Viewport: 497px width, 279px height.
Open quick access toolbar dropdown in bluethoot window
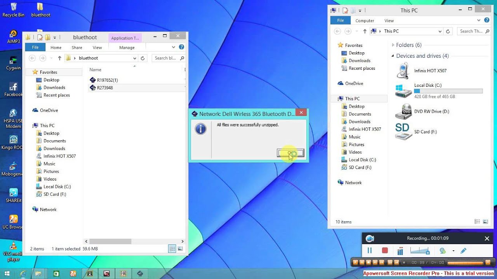(54, 38)
